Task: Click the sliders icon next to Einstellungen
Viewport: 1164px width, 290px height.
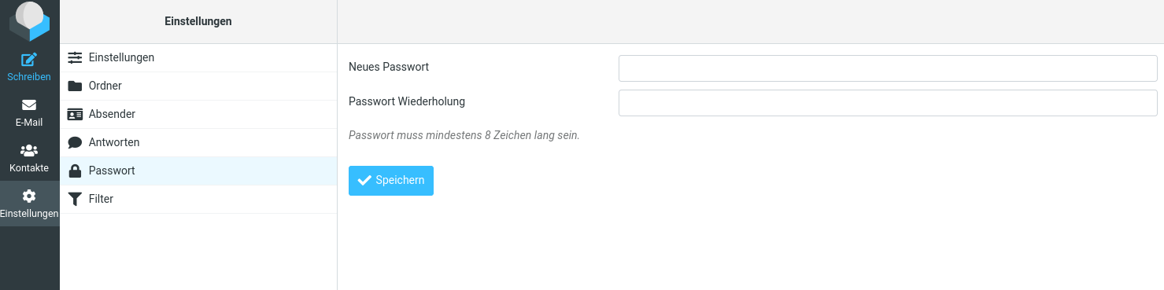Action: click(75, 57)
